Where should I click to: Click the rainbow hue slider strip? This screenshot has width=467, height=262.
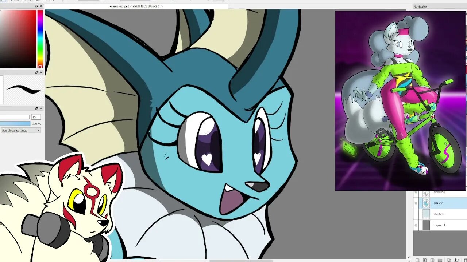40,39
